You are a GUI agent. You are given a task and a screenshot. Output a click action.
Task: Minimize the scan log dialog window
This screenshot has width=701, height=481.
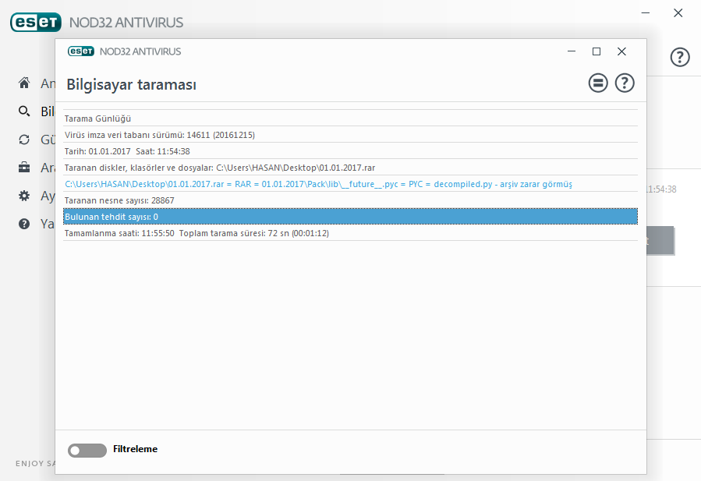(572, 51)
